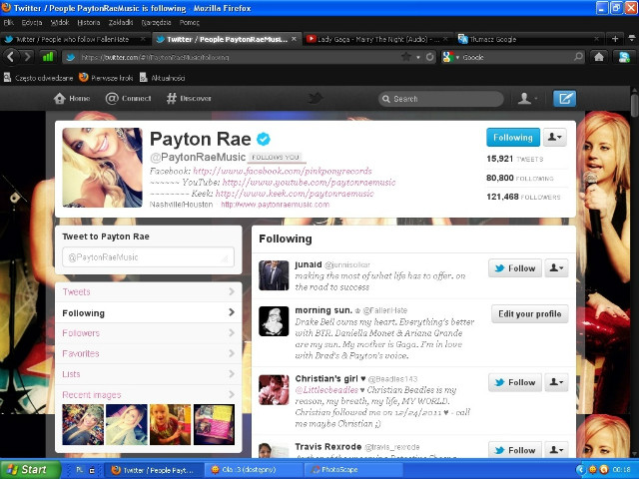Screen dimensions: 639x479
Task: Click Edit your profile button
Action: pyautogui.click(x=530, y=313)
